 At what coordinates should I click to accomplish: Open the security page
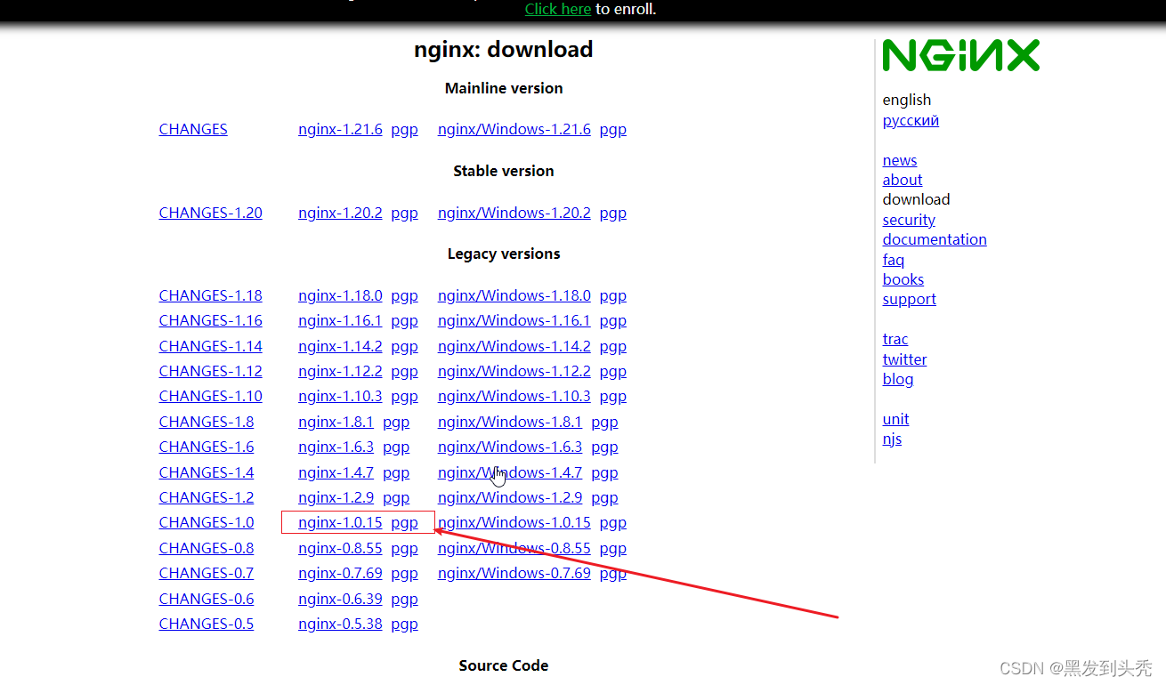click(909, 220)
